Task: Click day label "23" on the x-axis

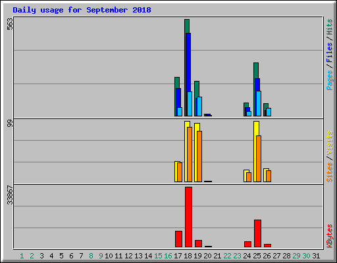Action: tap(237, 256)
